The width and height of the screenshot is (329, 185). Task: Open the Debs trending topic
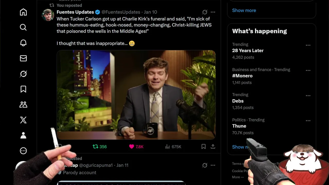pos(238,101)
